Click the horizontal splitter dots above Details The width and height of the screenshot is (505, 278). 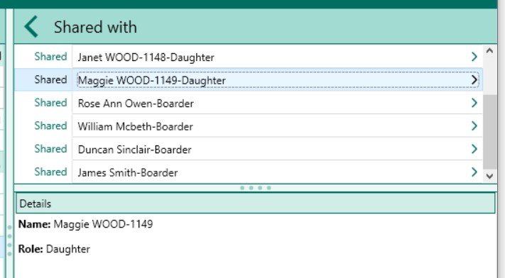pos(256,188)
